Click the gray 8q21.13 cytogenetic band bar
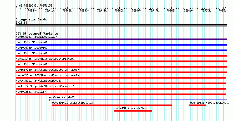234x121 pixels. [x=121, y=25]
